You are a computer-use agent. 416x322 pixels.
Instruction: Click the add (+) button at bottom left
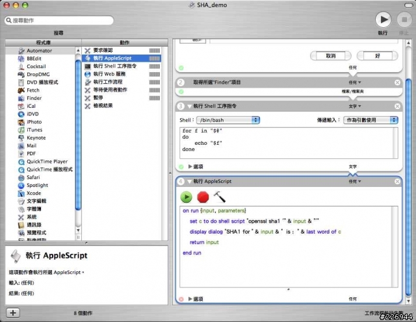point(13,313)
